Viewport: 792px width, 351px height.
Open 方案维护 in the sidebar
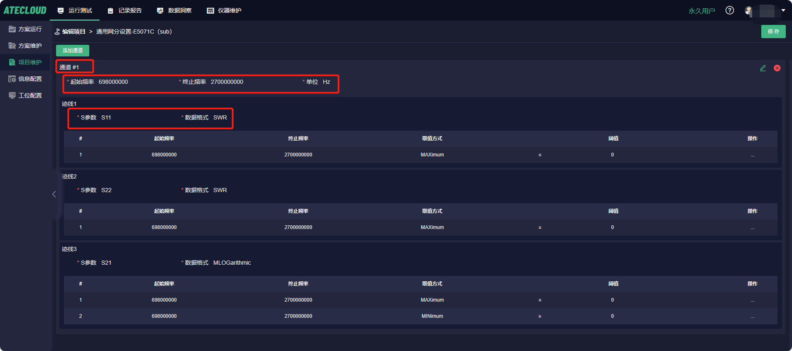point(25,46)
